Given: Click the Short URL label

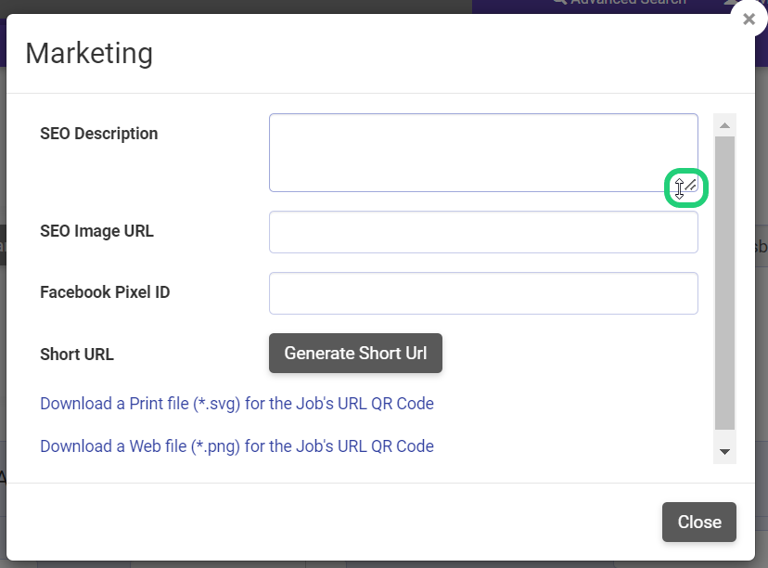Looking at the screenshot, I should [77, 355].
